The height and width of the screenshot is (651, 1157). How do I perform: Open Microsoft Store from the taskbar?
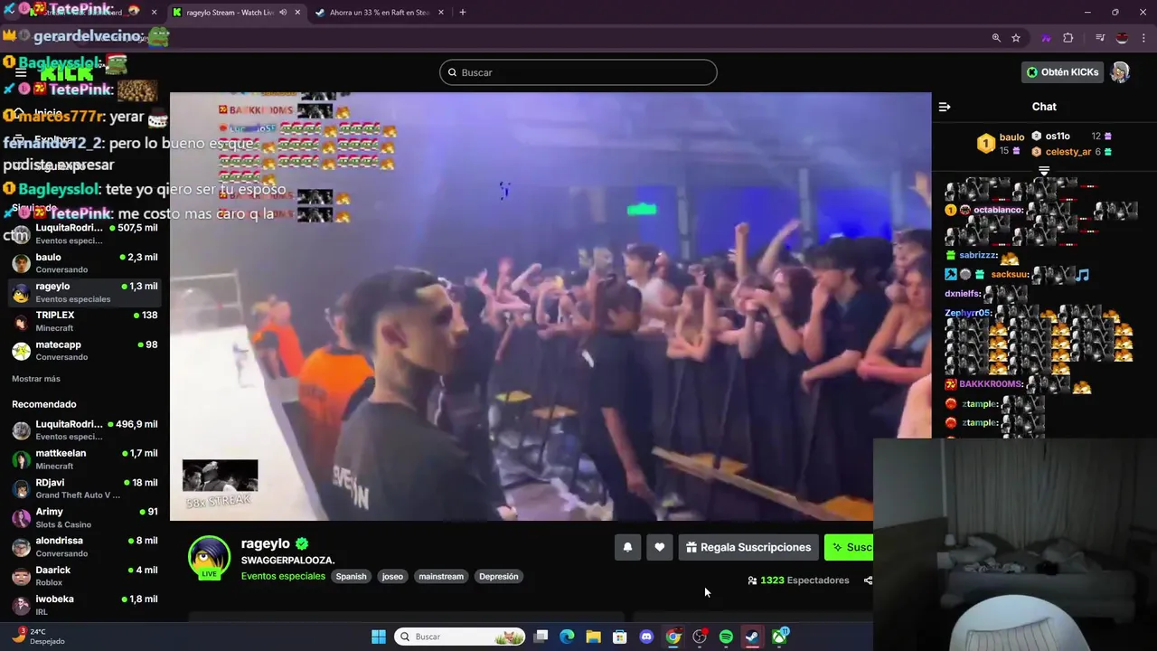point(620,637)
